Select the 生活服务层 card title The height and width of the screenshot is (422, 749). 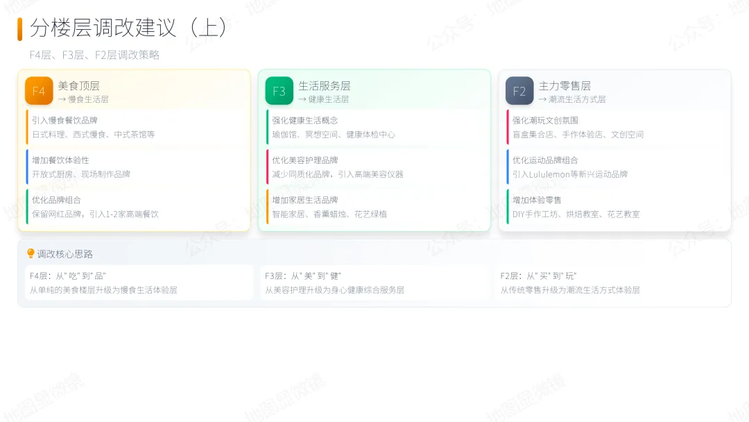point(324,86)
